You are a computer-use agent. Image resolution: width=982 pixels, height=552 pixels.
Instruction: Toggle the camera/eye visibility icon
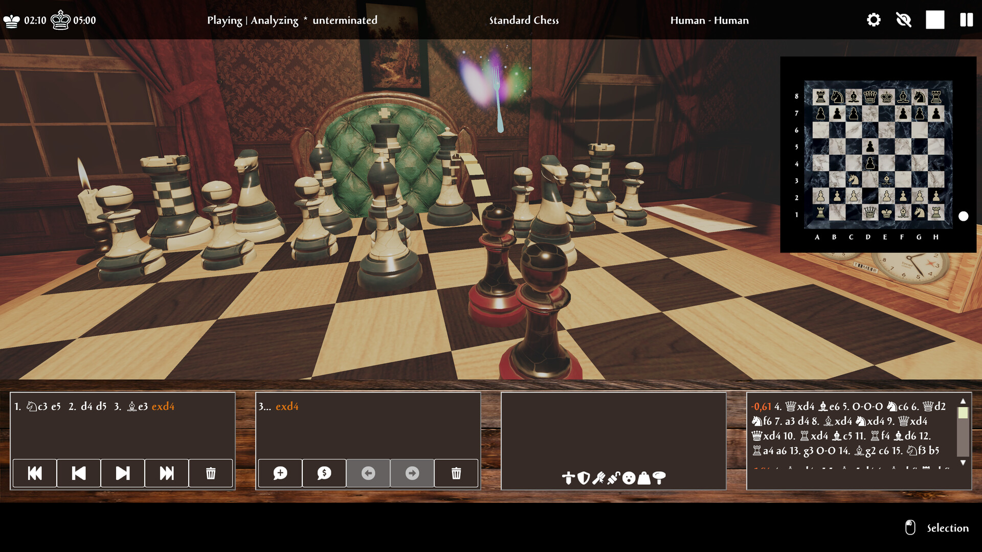(904, 19)
